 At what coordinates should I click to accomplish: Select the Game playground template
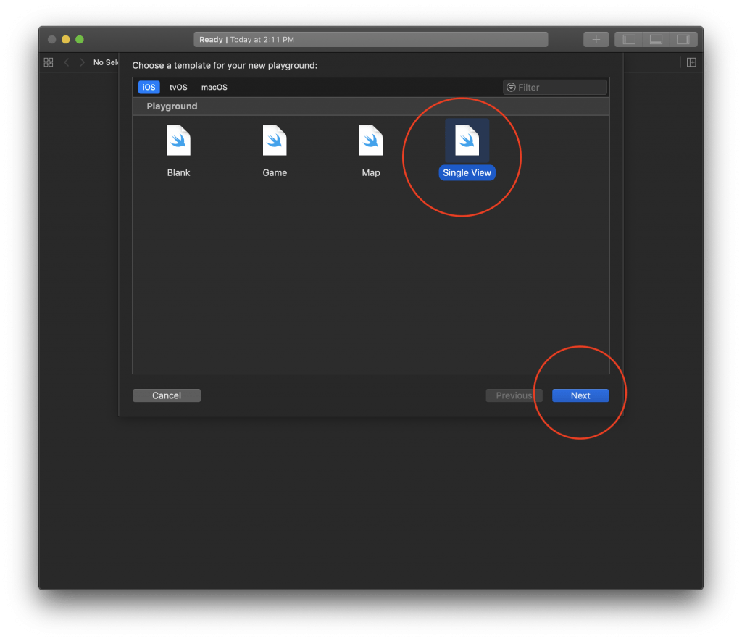coord(275,151)
